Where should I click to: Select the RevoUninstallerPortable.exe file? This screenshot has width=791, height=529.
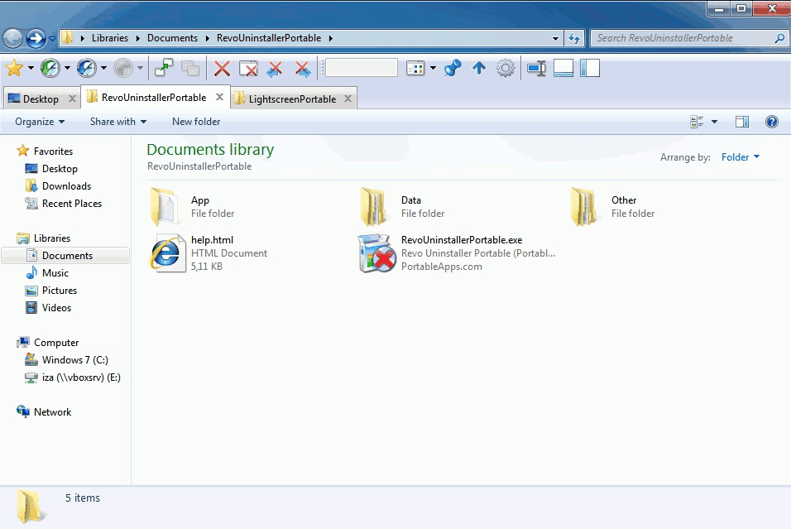457,252
